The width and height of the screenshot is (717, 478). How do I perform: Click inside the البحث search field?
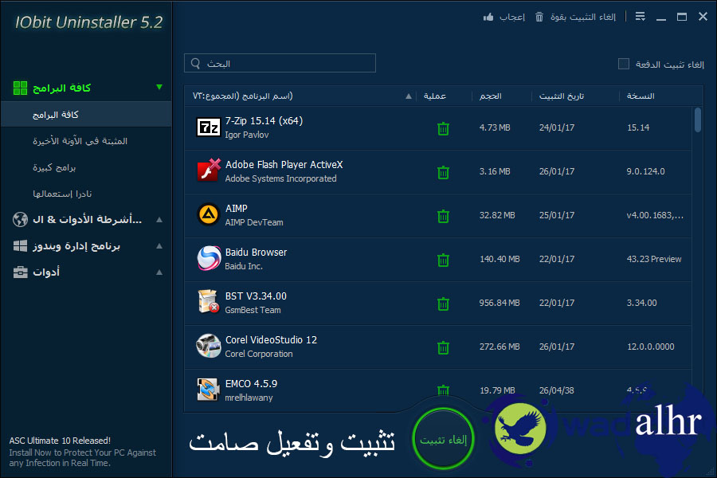[x=280, y=63]
